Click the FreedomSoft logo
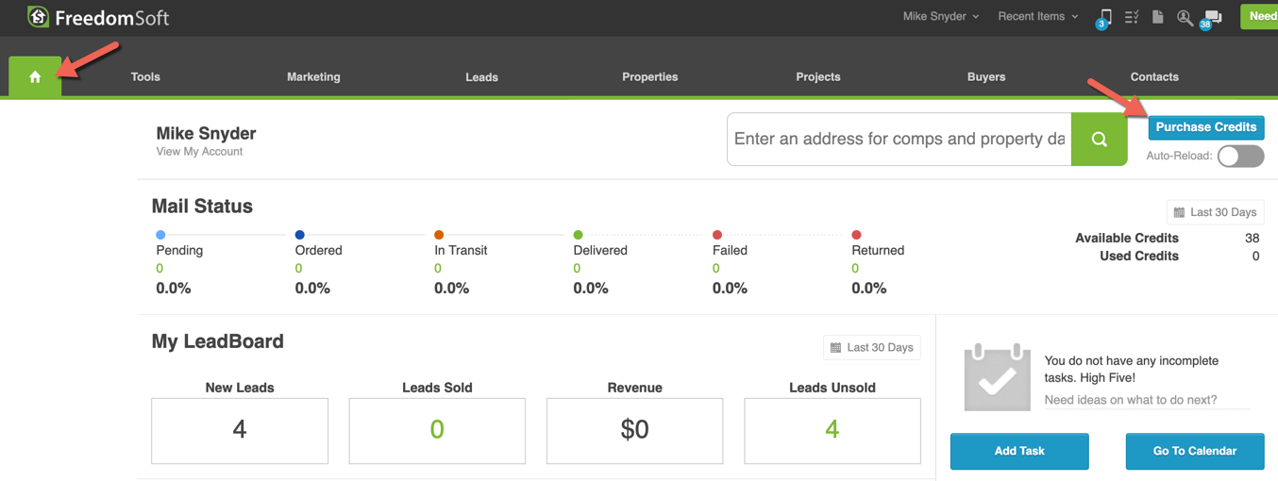Image resolution: width=1278 pixels, height=481 pixels. tap(98, 17)
